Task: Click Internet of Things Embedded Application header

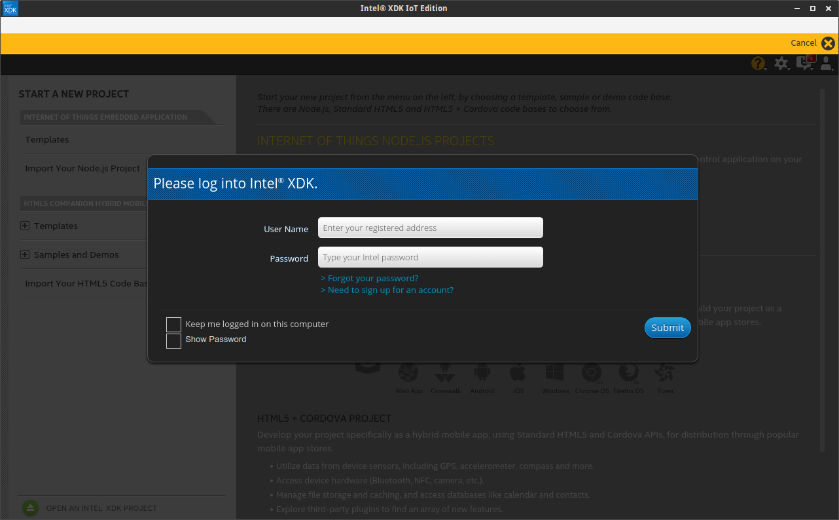Action: coord(105,117)
